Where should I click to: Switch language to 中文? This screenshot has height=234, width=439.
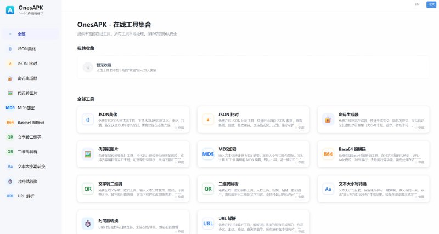[x=431, y=4]
